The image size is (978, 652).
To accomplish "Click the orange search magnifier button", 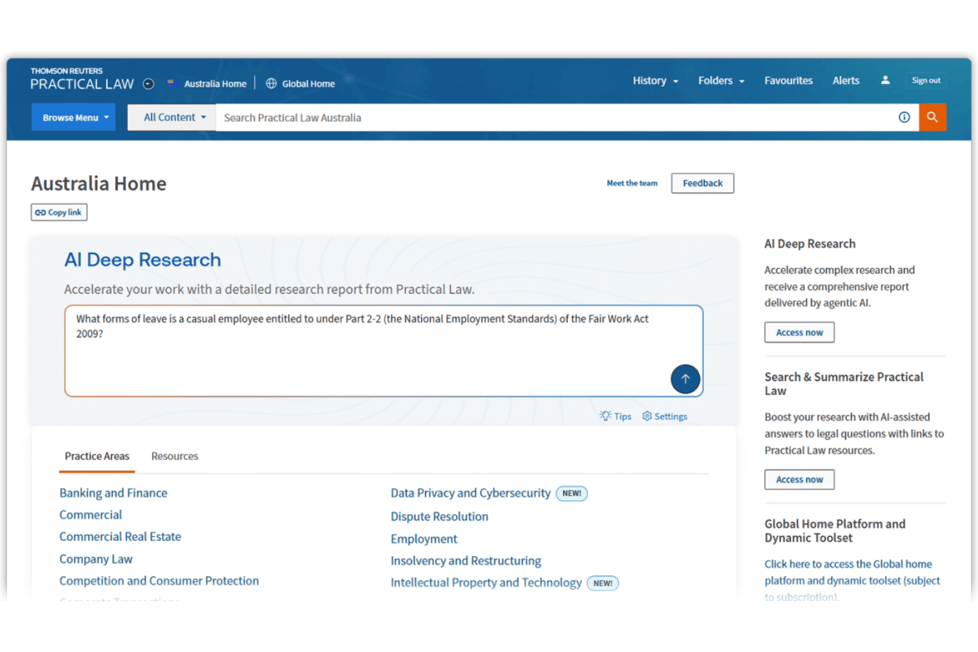I will (932, 117).
